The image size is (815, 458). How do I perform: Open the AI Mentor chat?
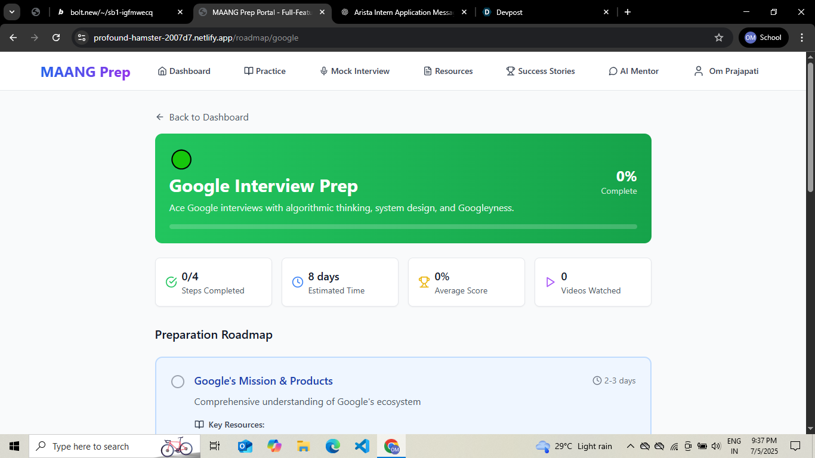[634, 71]
